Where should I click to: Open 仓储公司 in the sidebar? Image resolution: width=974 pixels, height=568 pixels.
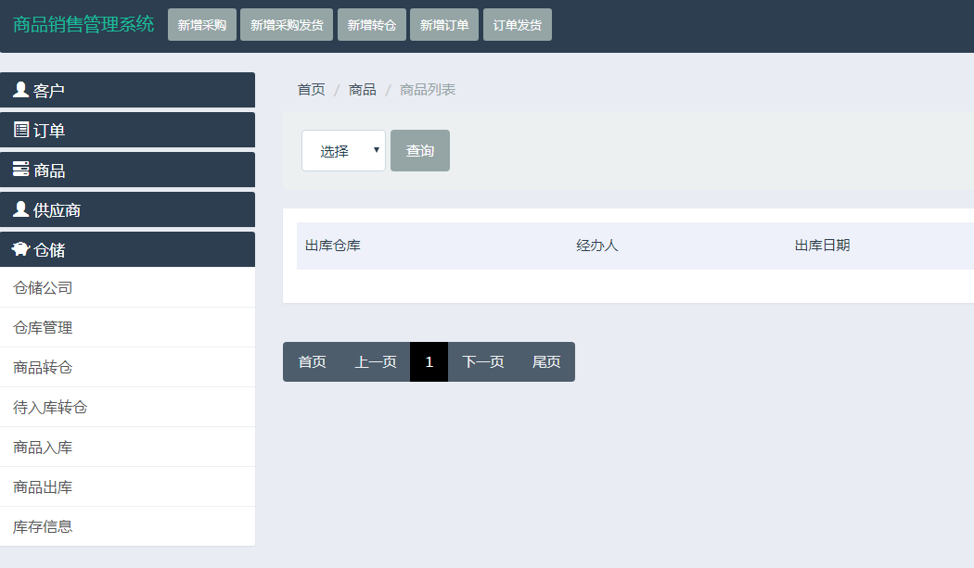(x=43, y=288)
